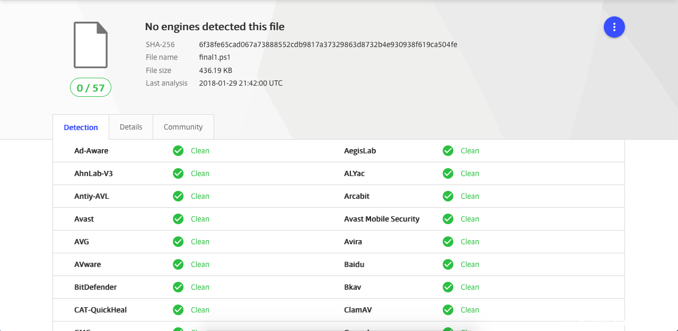Click the checkmark icon next to ClamAV
Screen dimensions: 678x331
pos(448,310)
